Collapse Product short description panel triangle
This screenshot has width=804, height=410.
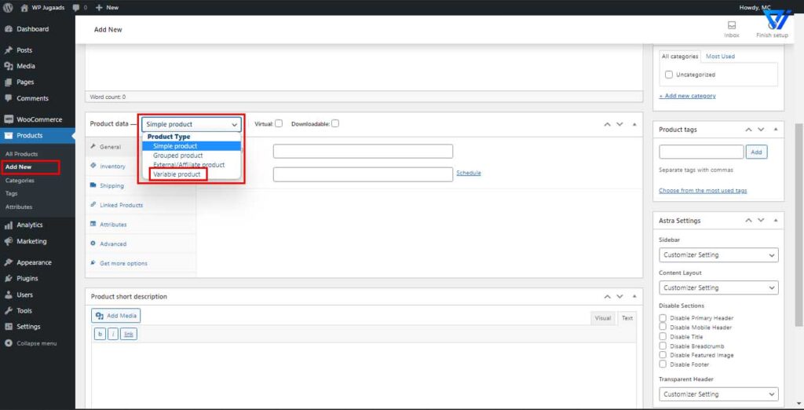click(634, 297)
